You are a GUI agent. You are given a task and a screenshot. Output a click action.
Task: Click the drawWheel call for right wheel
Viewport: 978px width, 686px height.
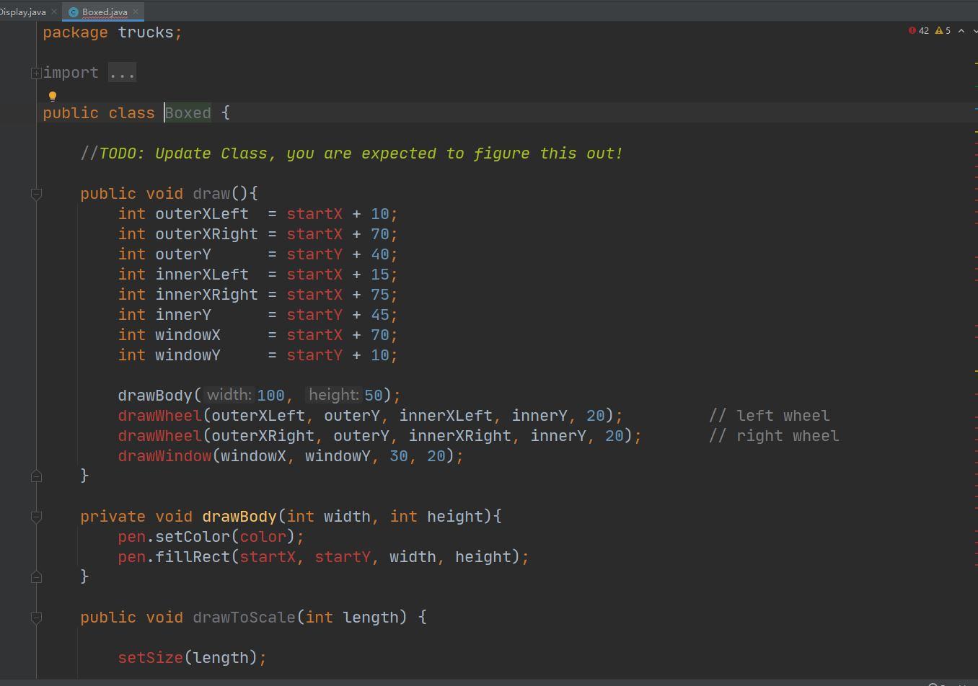(x=160, y=436)
